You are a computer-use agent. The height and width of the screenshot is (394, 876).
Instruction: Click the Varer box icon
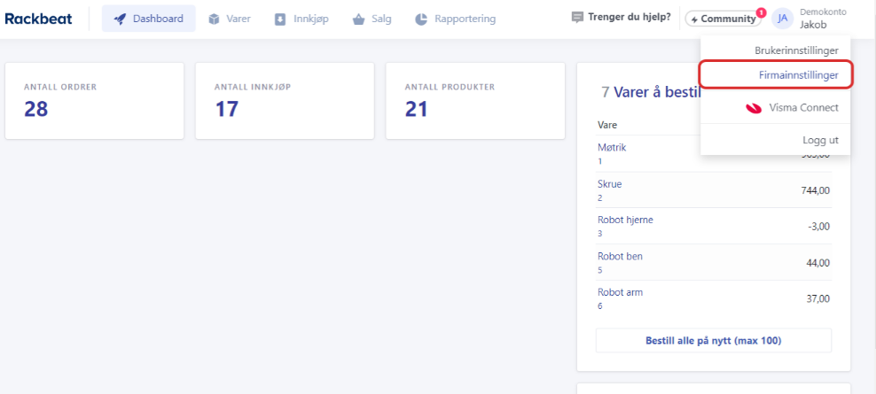tap(214, 19)
